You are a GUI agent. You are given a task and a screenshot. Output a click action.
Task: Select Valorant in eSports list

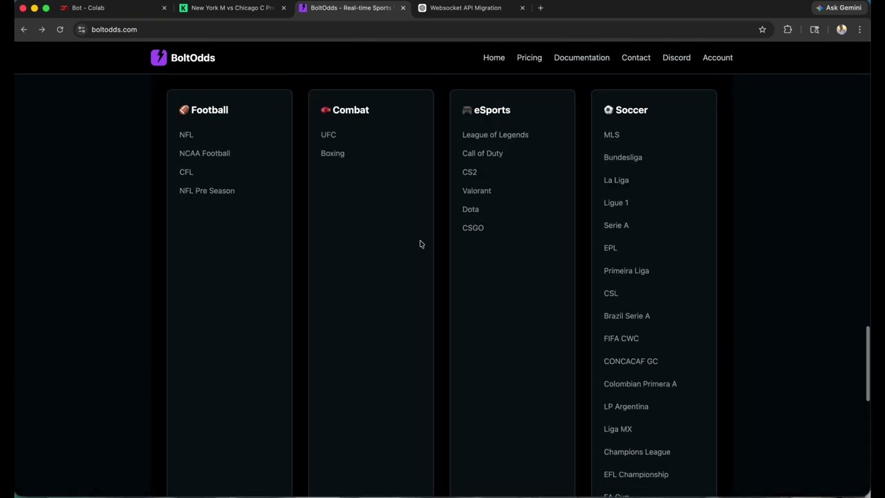tap(476, 191)
